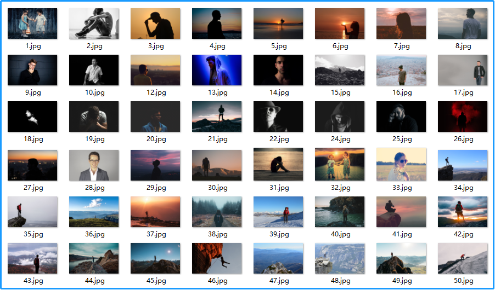
Task: Select the 36.jpg green hills blue sky thumbnail
Action: coord(94,212)
